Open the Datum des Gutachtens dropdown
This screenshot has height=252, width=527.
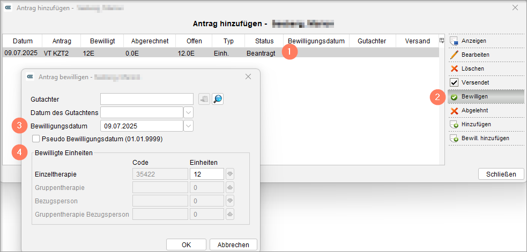189,112
